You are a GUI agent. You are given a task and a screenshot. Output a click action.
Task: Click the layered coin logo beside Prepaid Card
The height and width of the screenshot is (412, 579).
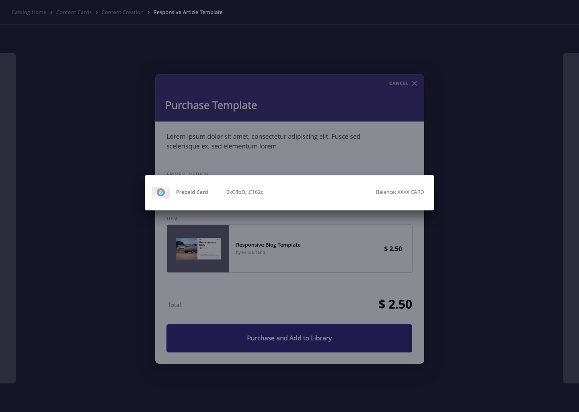point(161,192)
